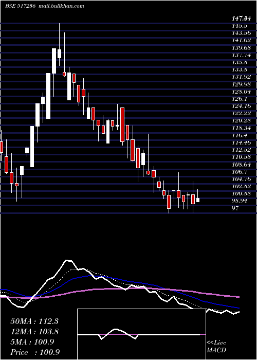Select the 116.4 price level label
This screenshot has width=257, height=360.
[x=239, y=135]
